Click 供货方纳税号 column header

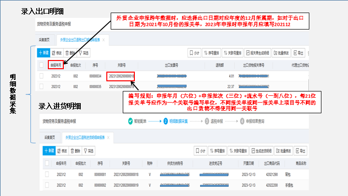point(175,164)
